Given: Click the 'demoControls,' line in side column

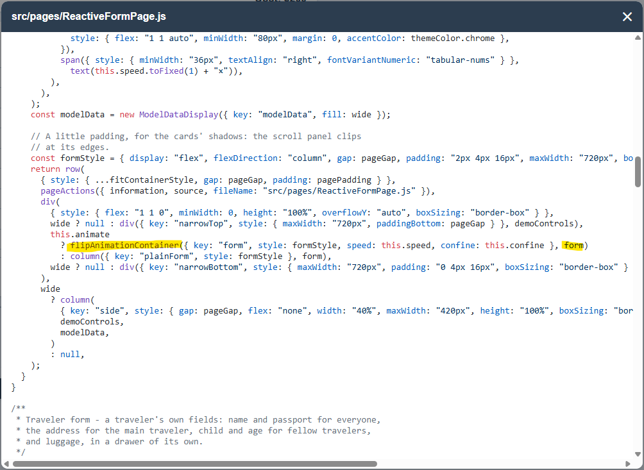Looking at the screenshot, I should (x=92, y=321).
